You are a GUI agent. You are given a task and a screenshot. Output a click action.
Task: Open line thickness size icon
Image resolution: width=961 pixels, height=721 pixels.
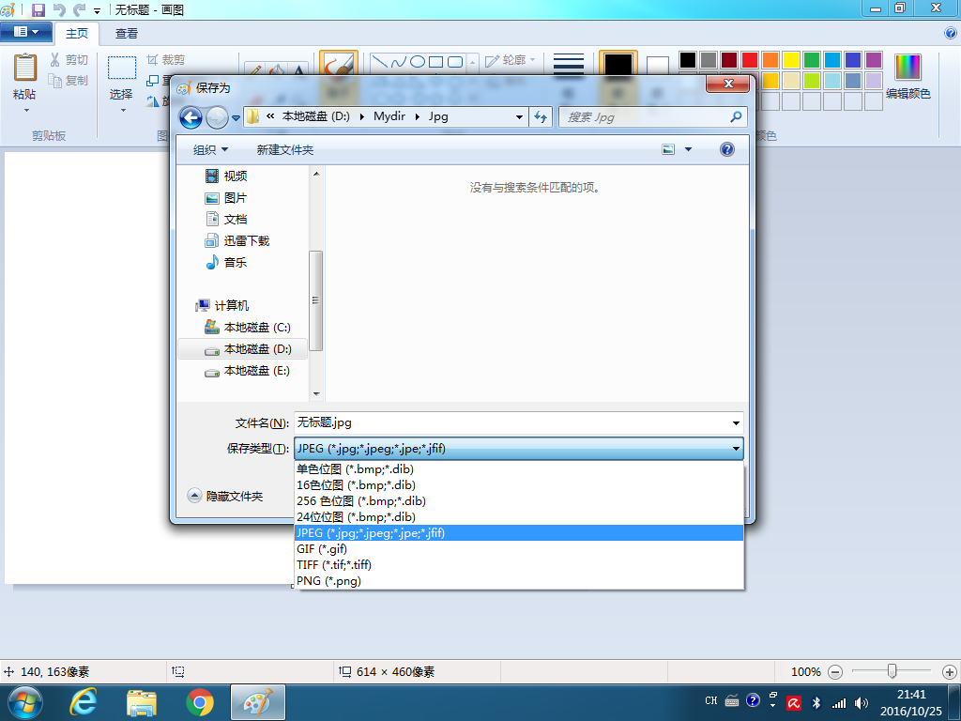568,64
